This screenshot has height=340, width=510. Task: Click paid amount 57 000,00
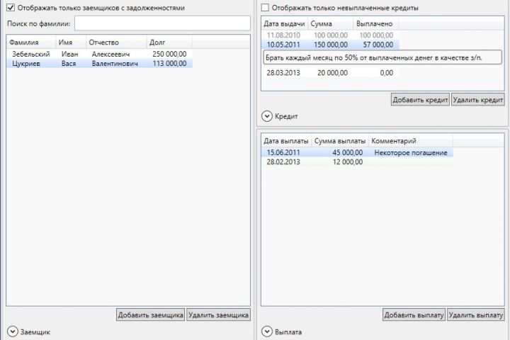[378, 45]
